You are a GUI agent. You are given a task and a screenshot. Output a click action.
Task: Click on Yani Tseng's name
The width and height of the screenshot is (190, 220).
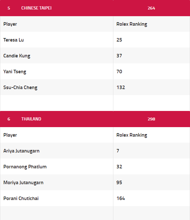(15, 72)
